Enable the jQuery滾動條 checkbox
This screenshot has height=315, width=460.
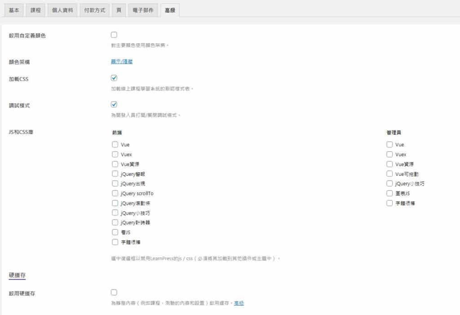pyautogui.click(x=115, y=203)
